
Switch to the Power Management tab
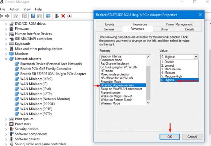179,24
